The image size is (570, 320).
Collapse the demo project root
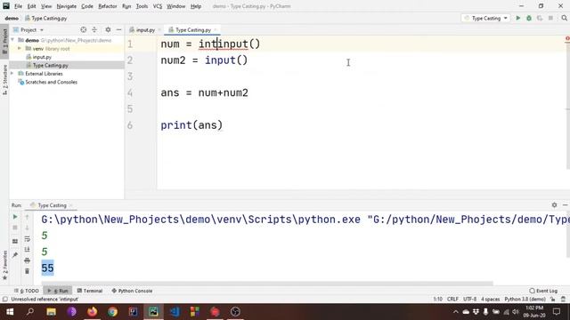coord(12,40)
